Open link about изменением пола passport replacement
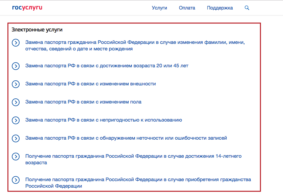Screen dimensions: 283x193 tap(83, 102)
